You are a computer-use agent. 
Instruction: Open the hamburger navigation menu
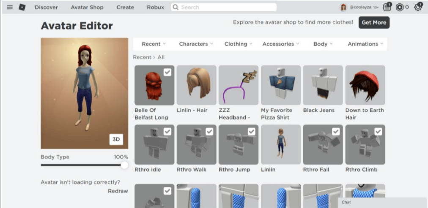pos(10,7)
